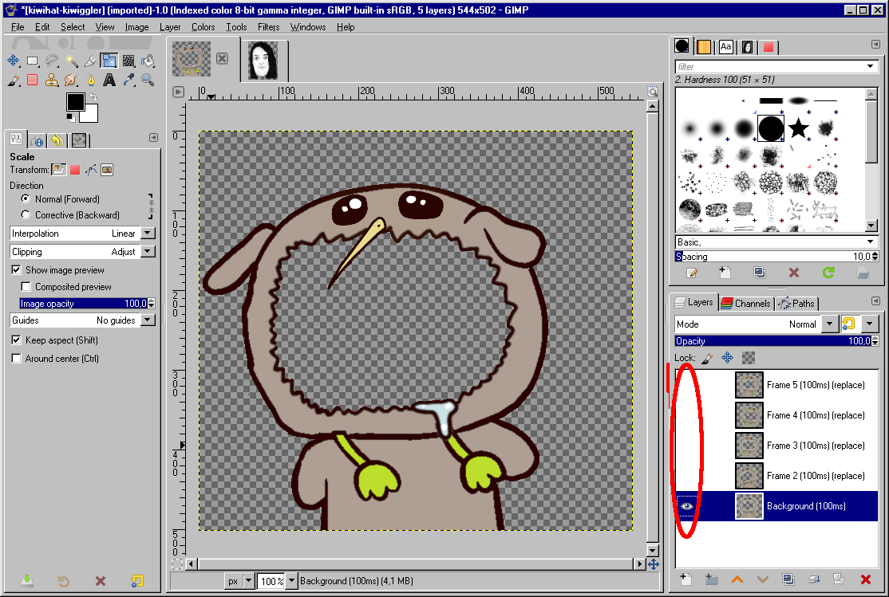Screen dimensions: 889x597
Task: Create a new layer group
Action: pos(712,579)
